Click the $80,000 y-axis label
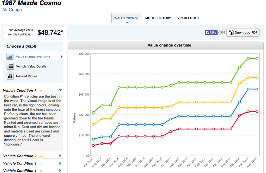Image resolution: width=266 pixels, height=173 pixels. tap(84, 54)
